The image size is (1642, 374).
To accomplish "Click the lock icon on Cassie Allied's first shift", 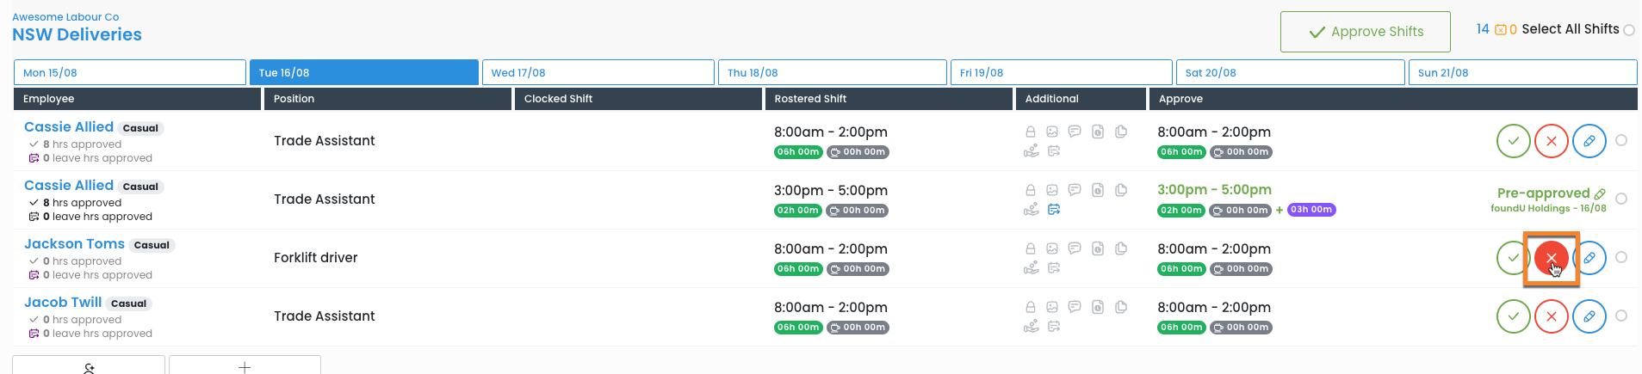I will 1030,132.
